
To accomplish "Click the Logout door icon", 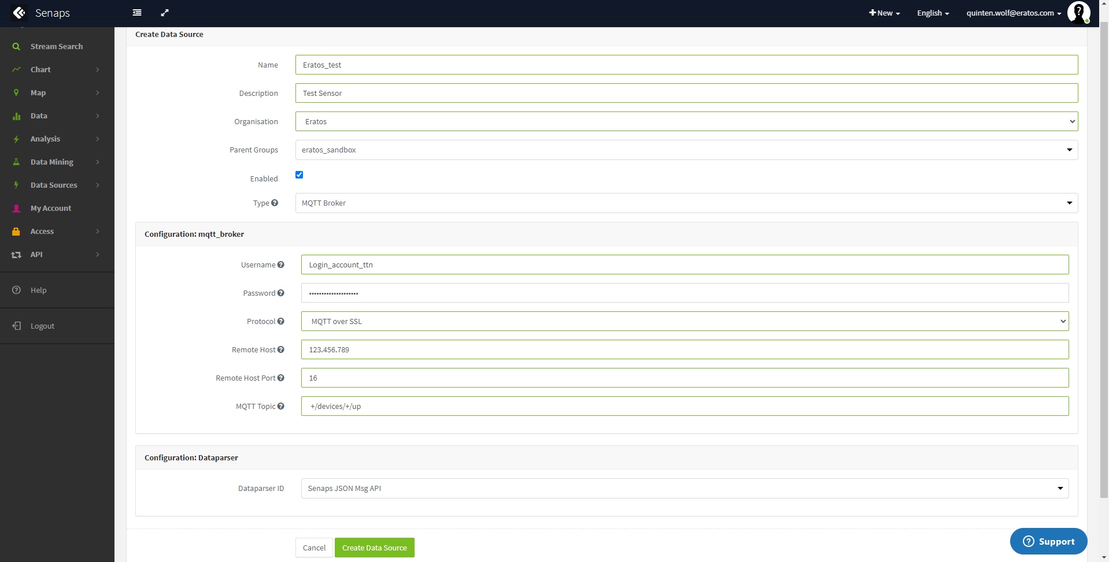I will coord(16,326).
